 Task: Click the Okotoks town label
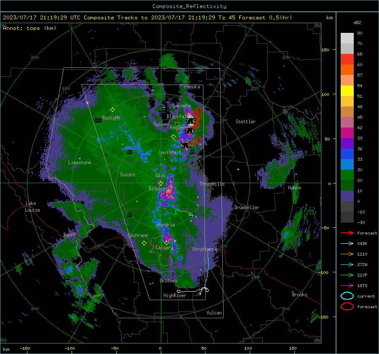pyautogui.click(x=168, y=280)
